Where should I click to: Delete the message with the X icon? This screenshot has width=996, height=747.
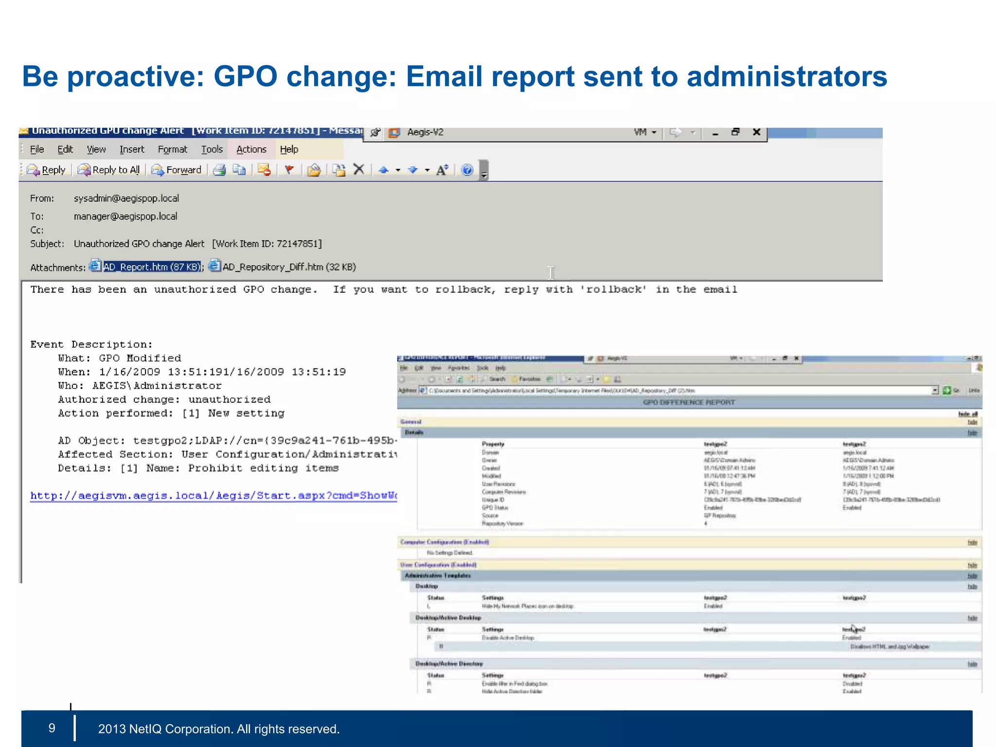coord(359,169)
